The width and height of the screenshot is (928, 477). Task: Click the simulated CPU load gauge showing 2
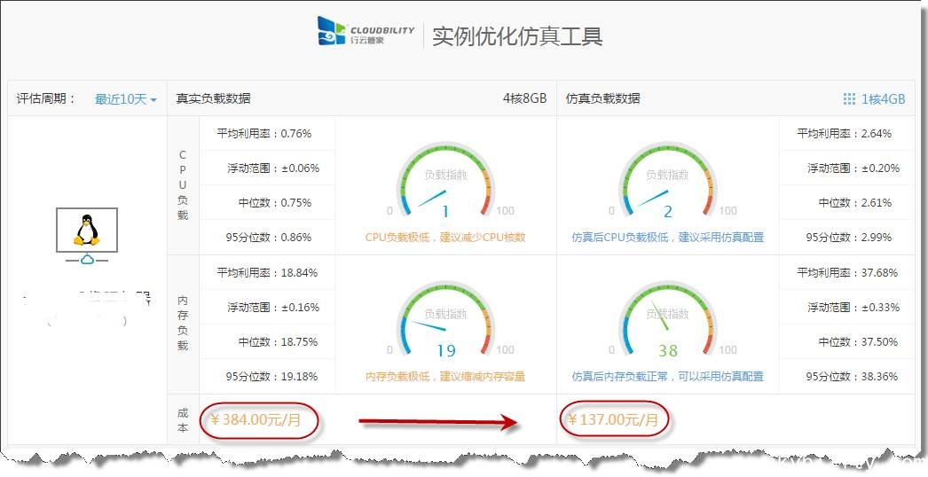667,180
